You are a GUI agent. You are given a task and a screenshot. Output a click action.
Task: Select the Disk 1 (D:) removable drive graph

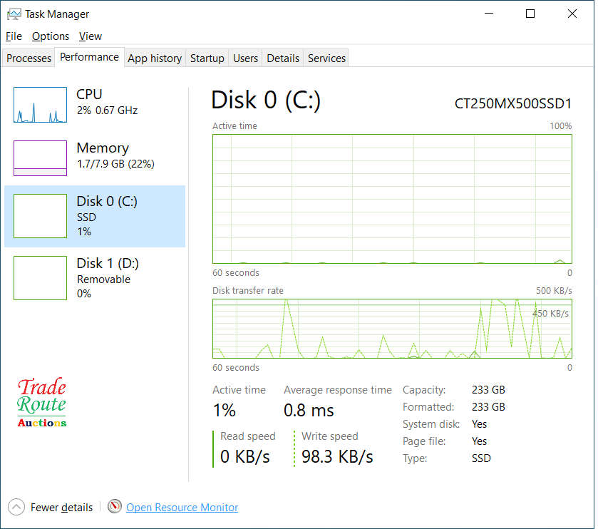coord(40,278)
